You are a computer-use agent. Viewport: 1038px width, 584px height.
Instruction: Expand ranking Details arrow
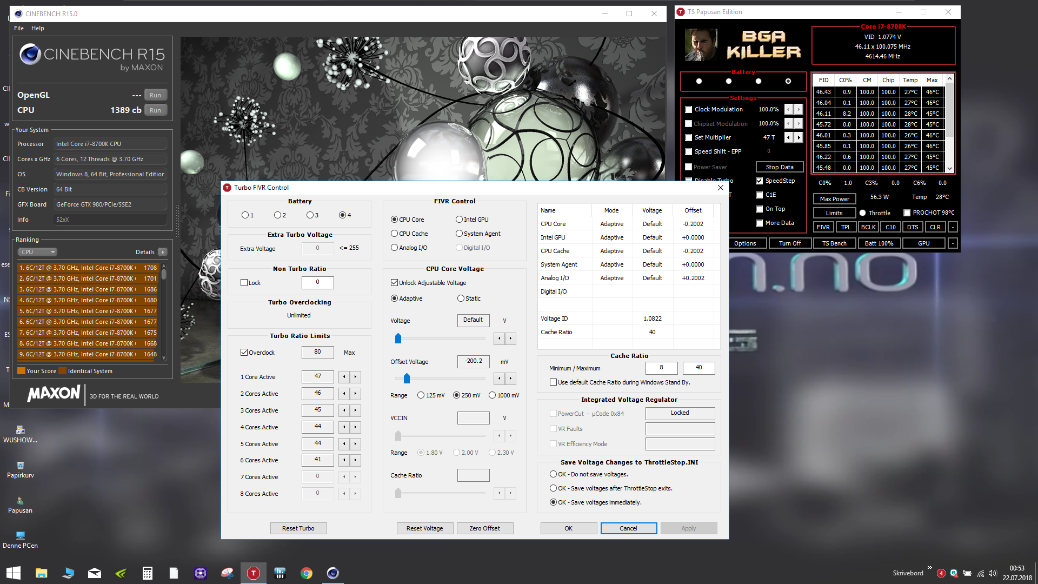point(163,252)
